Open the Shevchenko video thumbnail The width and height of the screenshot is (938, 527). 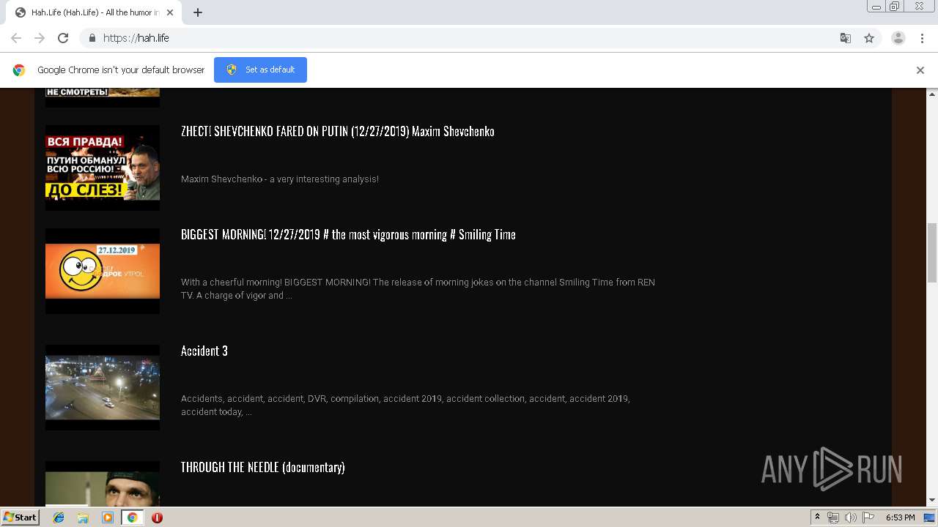pos(103,168)
